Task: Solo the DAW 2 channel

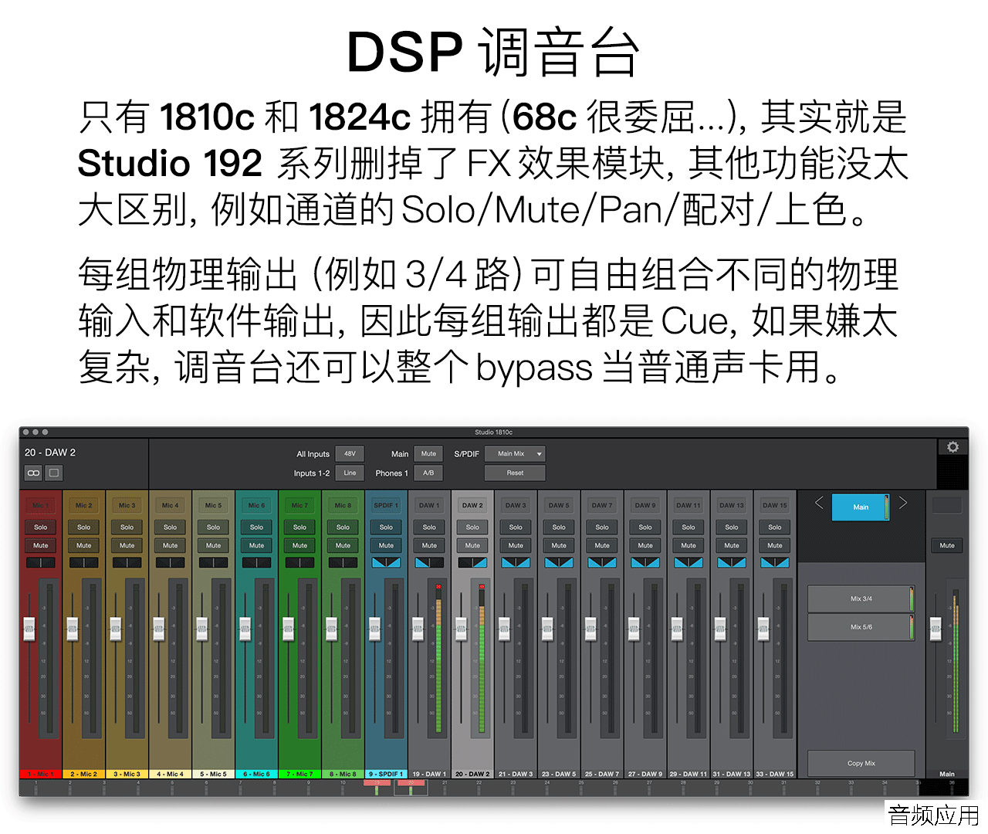Action: tap(473, 527)
